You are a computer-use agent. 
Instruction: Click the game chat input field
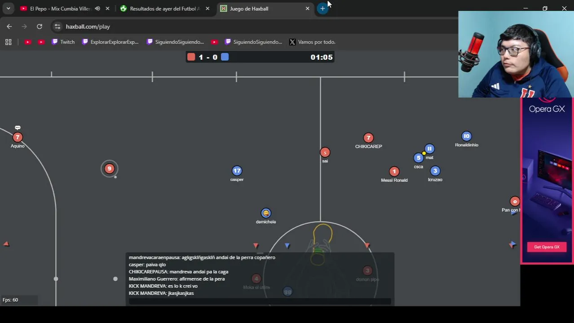pos(260,301)
